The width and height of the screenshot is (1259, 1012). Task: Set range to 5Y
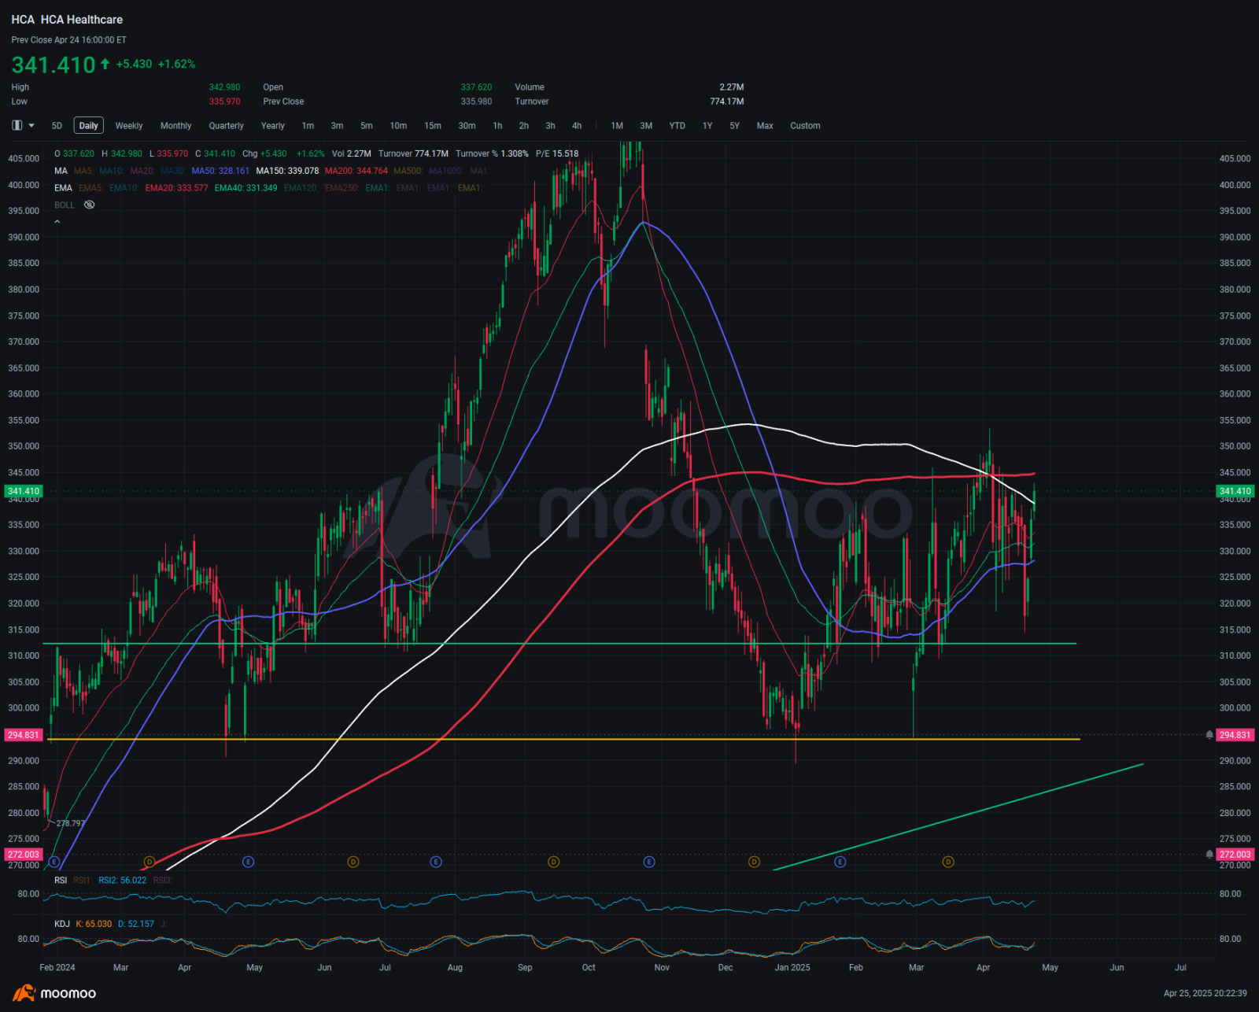pos(734,126)
